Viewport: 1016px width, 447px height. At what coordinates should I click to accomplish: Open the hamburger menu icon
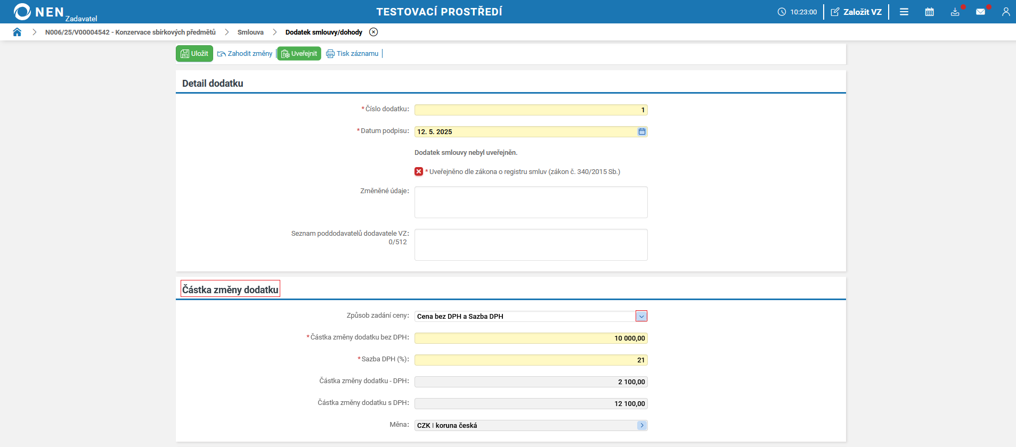[x=904, y=12]
